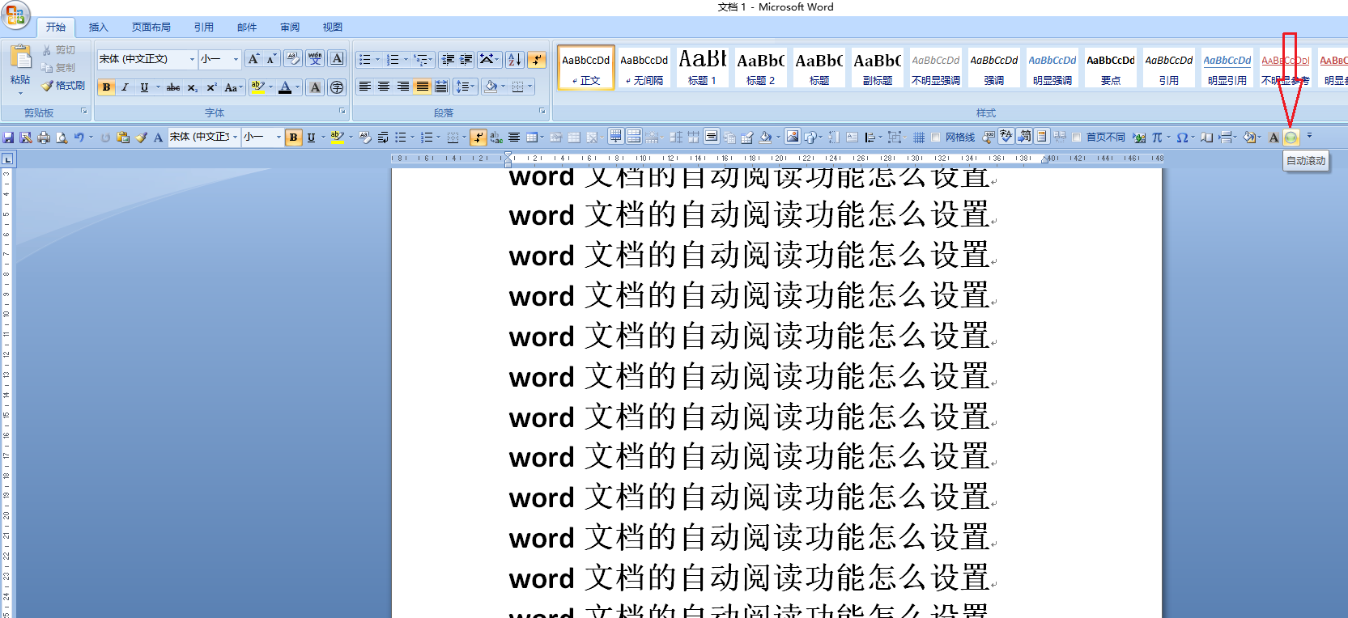Click the subscript x₂ icon
The width and height of the screenshot is (1348, 618).
(192, 87)
